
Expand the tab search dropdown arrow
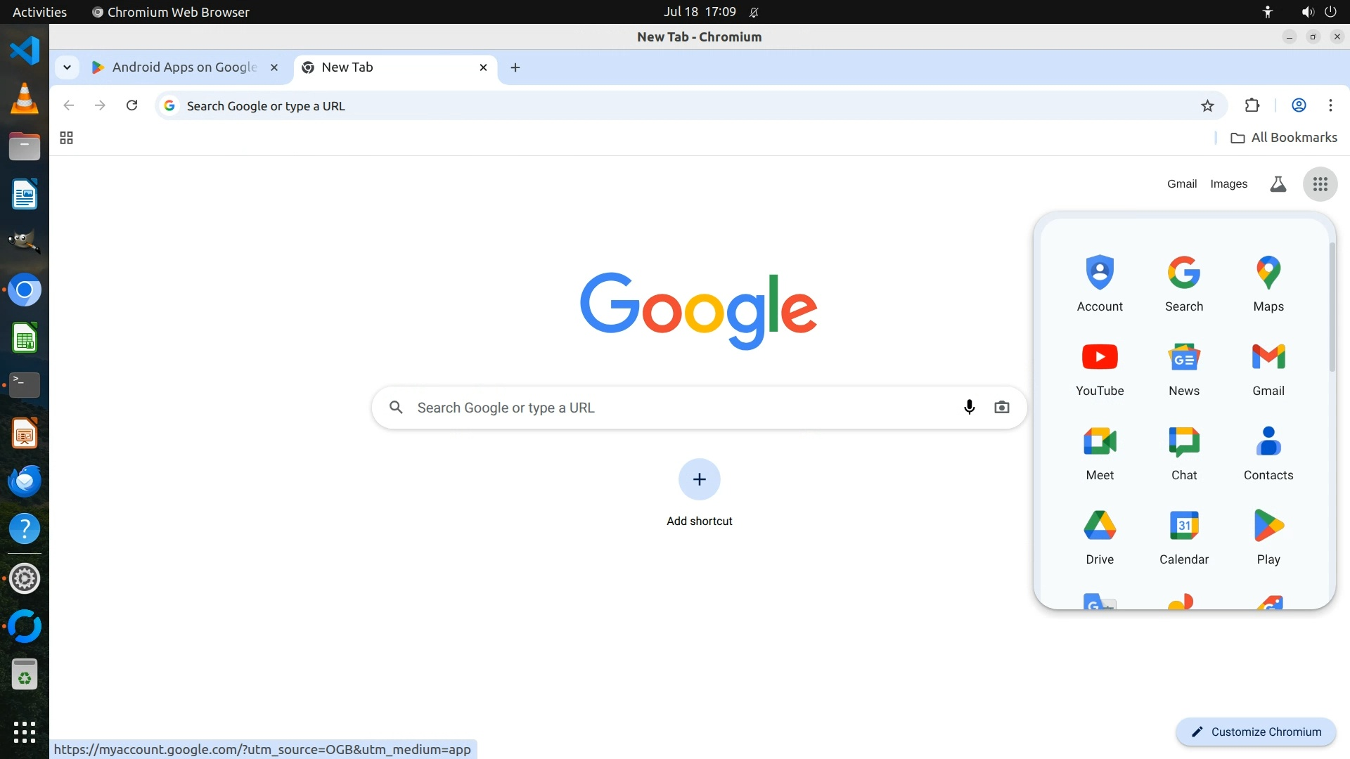pyautogui.click(x=67, y=67)
